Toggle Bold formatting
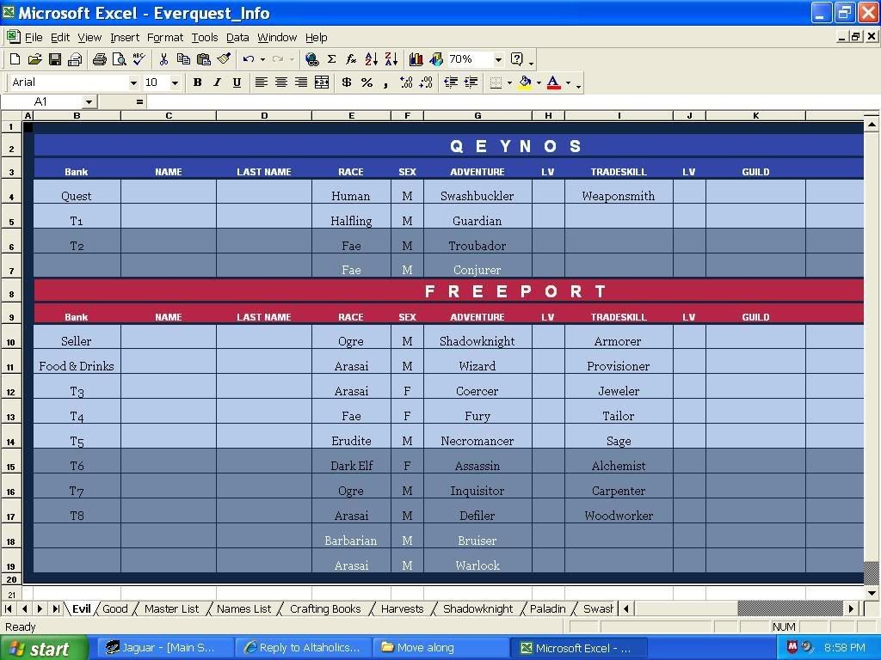 197,82
